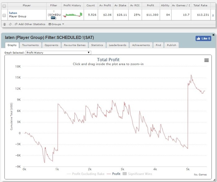
Task: Click the SCHEDU SAT filter cell
Action: (x=54, y=15)
